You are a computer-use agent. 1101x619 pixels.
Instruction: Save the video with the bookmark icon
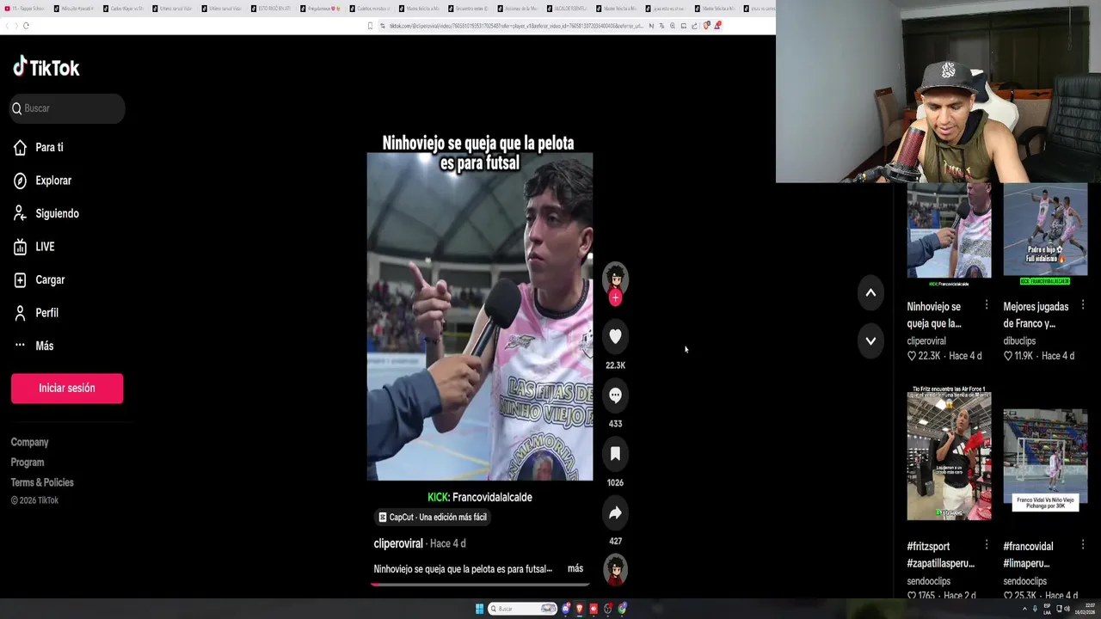[x=615, y=454]
